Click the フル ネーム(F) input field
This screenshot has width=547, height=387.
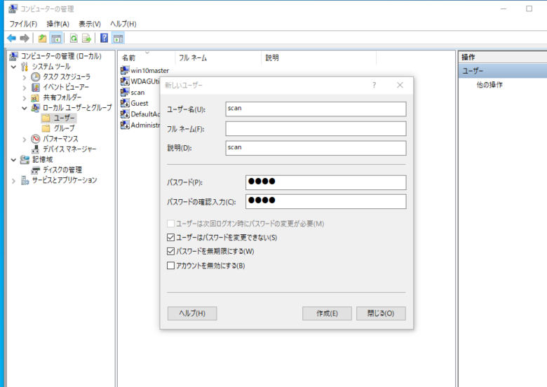pyautogui.click(x=316, y=128)
